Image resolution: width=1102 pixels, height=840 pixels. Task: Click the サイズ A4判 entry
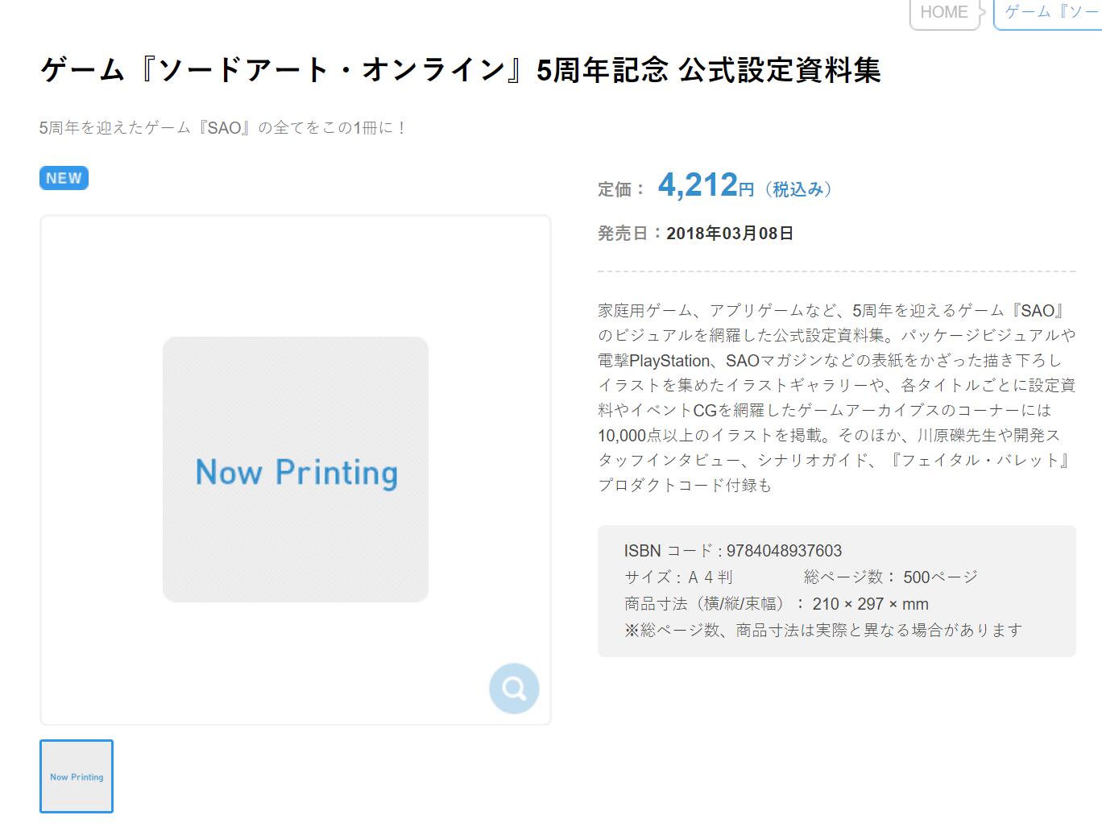pyautogui.click(x=678, y=577)
